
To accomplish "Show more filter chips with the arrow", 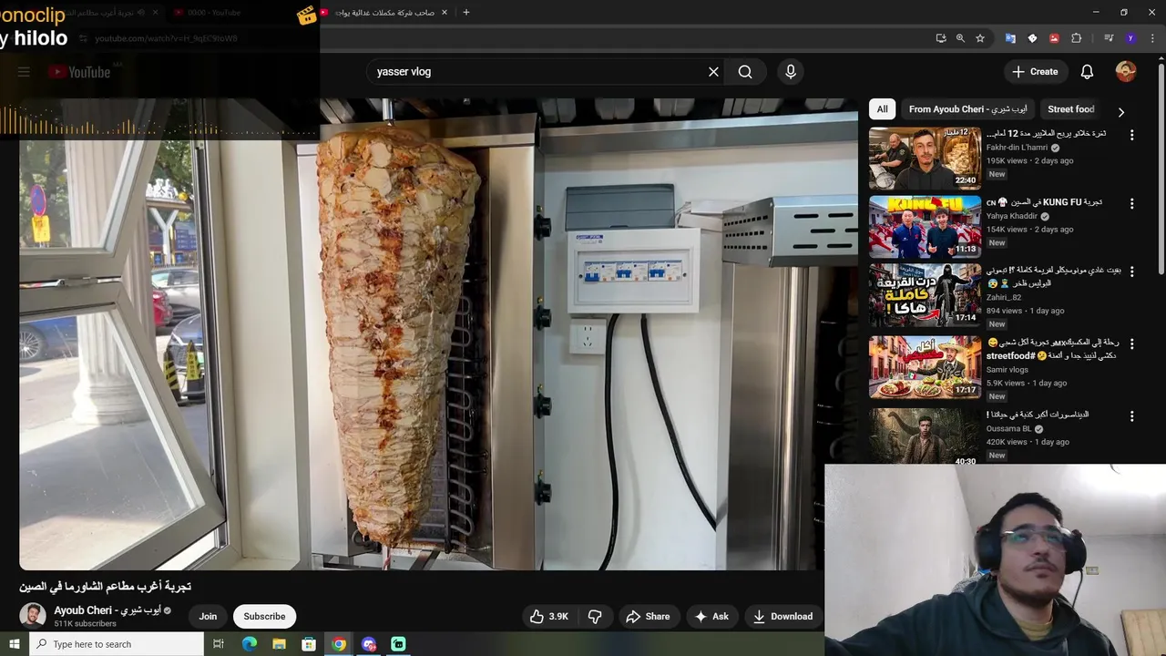I will tap(1121, 112).
